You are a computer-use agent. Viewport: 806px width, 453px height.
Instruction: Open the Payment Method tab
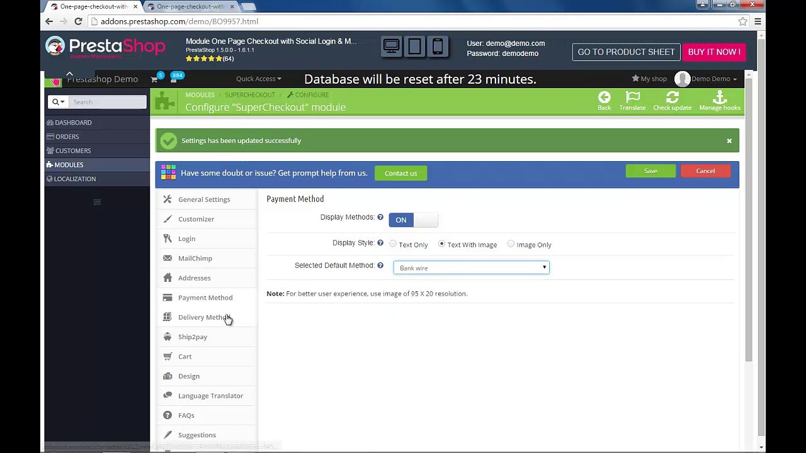pos(205,298)
